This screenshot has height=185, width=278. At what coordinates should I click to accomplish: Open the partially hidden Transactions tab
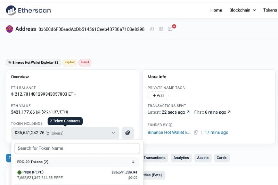coord(155,158)
